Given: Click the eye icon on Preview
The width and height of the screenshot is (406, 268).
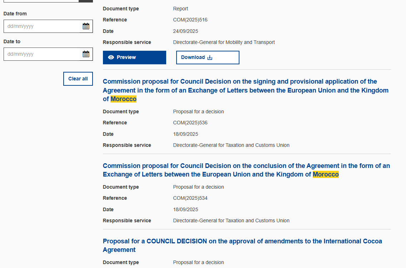Looking at the screenshot, I should click(x=111, y=57).
